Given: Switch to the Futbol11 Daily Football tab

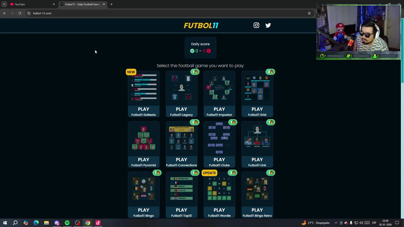Looking at the screenshot, I should (x=82, y=4).
